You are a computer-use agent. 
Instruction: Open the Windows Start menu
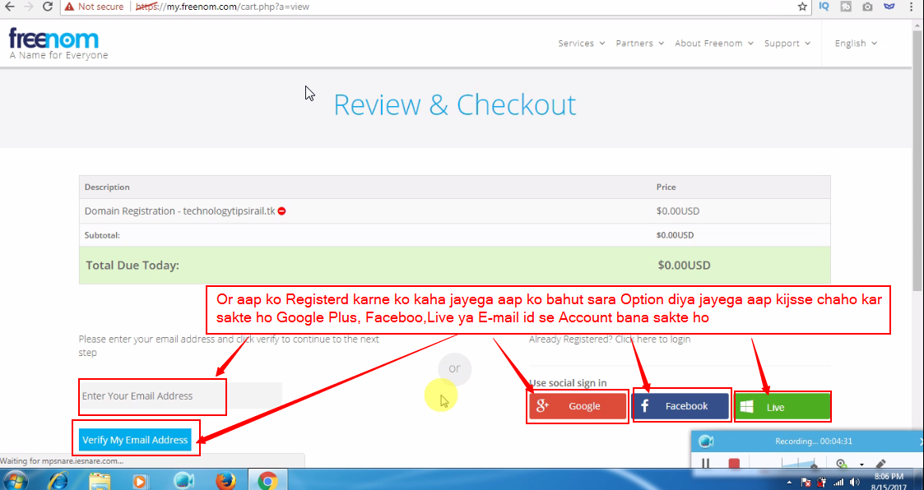click(x=16, y=481)
